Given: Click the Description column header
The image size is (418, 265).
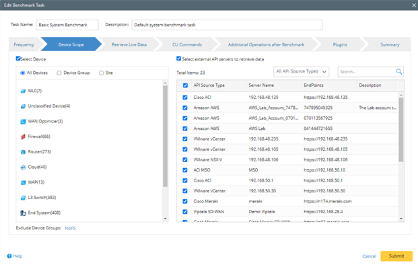Looking at the screenshot, I should (x=370, y=85).
